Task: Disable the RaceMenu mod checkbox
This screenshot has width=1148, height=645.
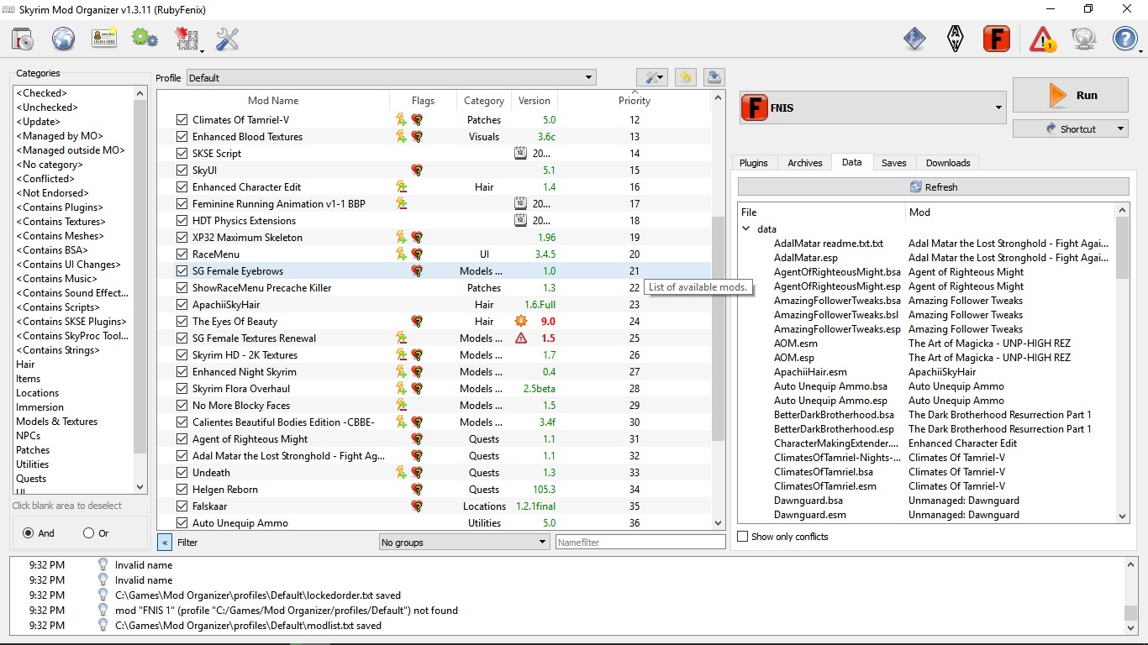Action: point(182,254)
